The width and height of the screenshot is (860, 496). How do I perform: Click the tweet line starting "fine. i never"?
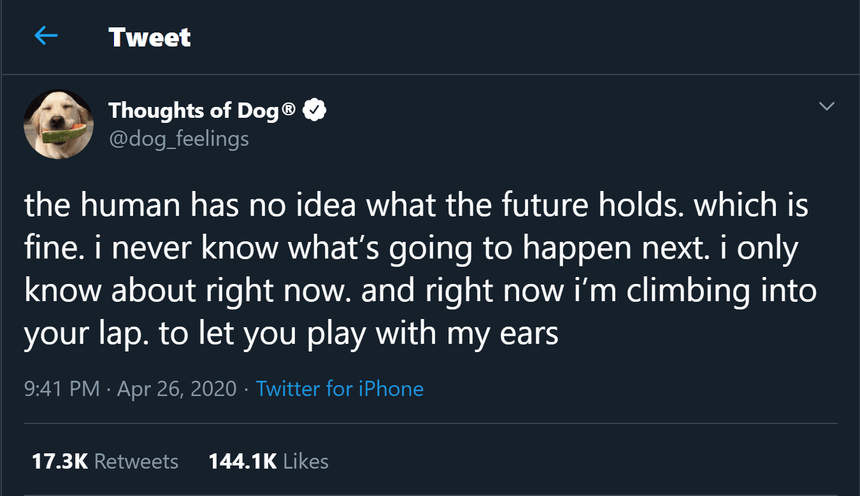coord(411,248)
